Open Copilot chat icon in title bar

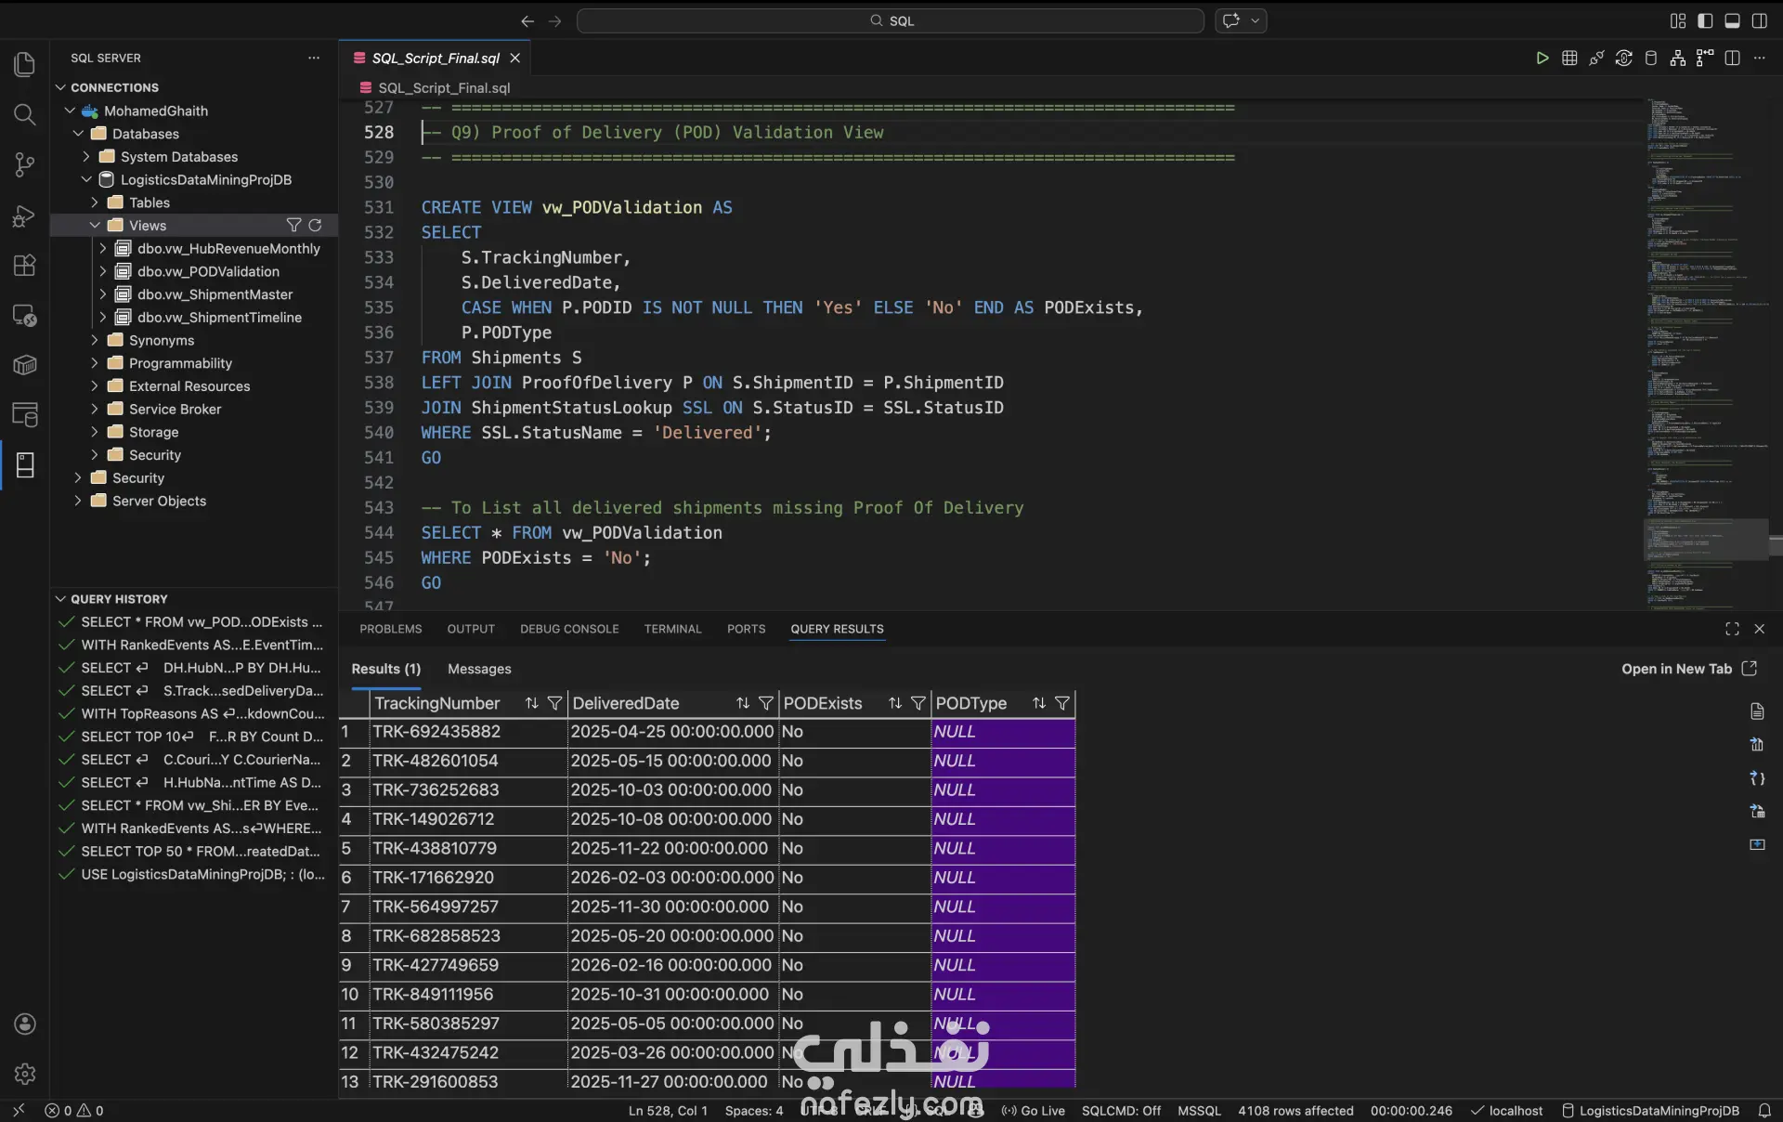tap(1231, 20)
